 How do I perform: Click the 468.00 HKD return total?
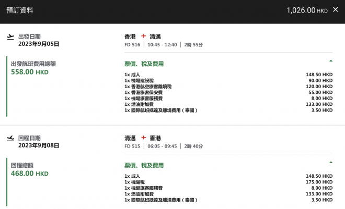click(30, 174)
